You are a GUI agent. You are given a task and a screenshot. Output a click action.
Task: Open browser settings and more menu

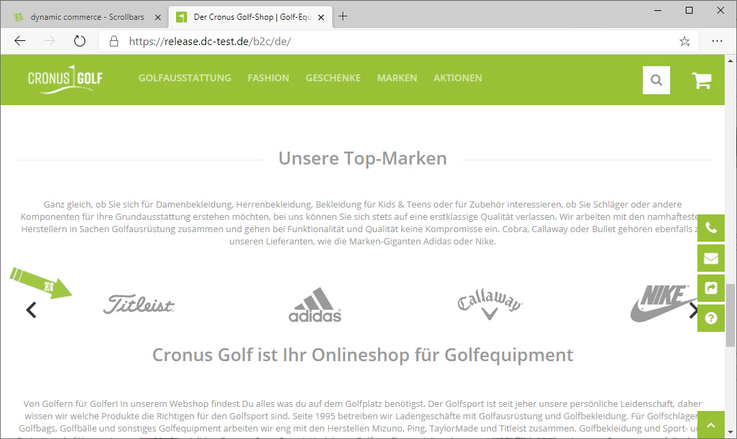(717, 41)
